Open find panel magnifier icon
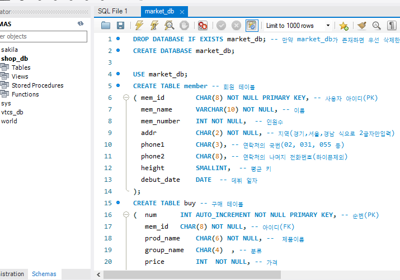400x280 pixels. 377,26
